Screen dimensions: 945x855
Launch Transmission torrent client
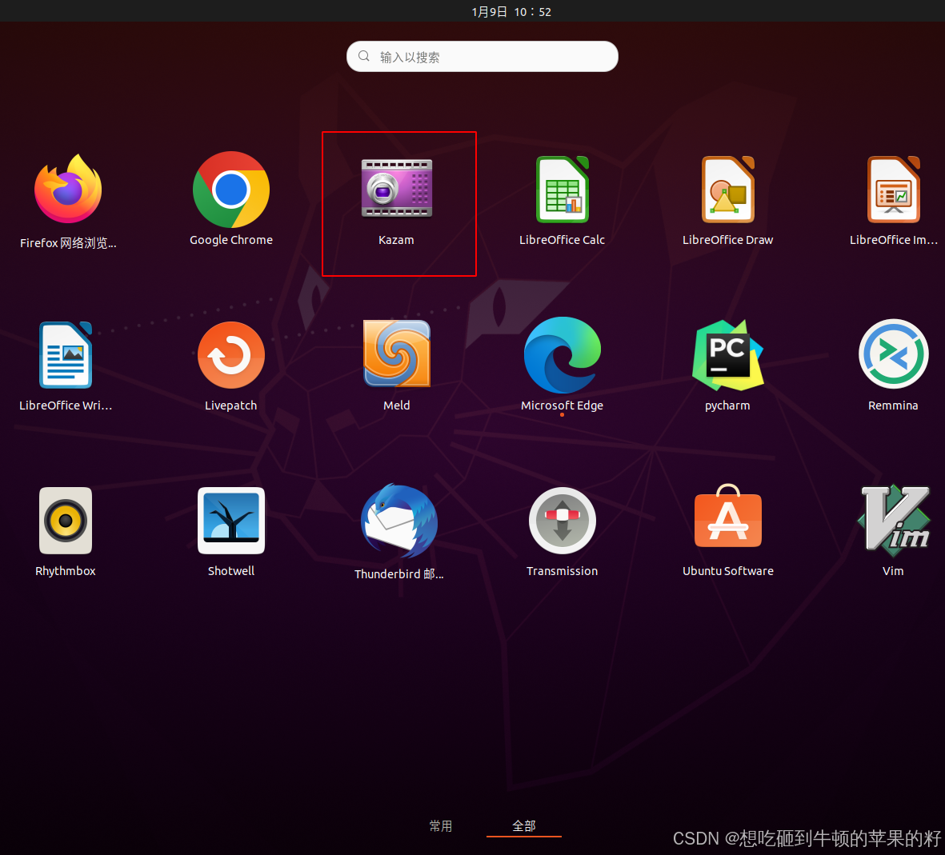563,521
